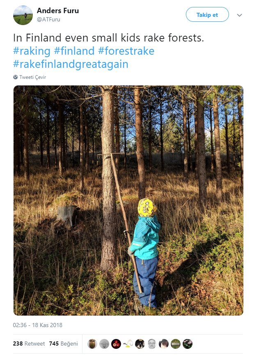Open the dark-haired person liker avatar
254x355 pixels.
(x=164, y=343)
